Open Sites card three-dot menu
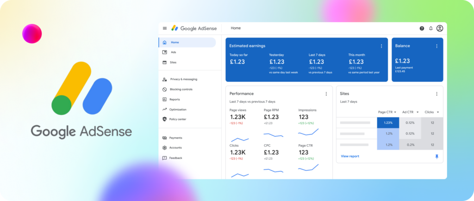The height and width of the screenshot is (201, 474). [x=437, y=94]
